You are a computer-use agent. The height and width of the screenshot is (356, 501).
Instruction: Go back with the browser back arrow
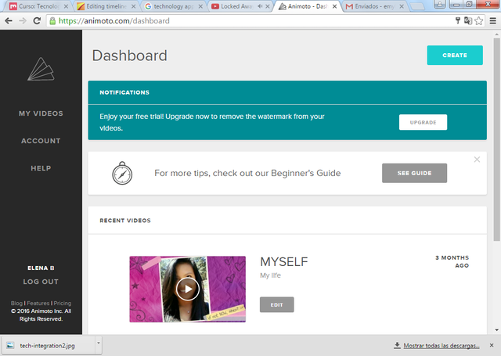[9, 21]
